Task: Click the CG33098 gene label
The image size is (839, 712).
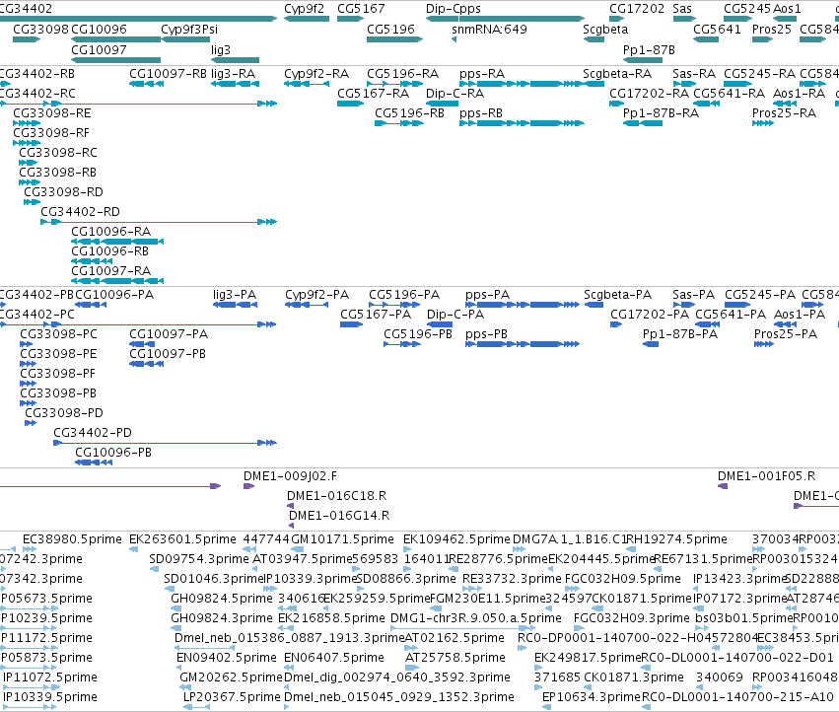Action: 40,29
